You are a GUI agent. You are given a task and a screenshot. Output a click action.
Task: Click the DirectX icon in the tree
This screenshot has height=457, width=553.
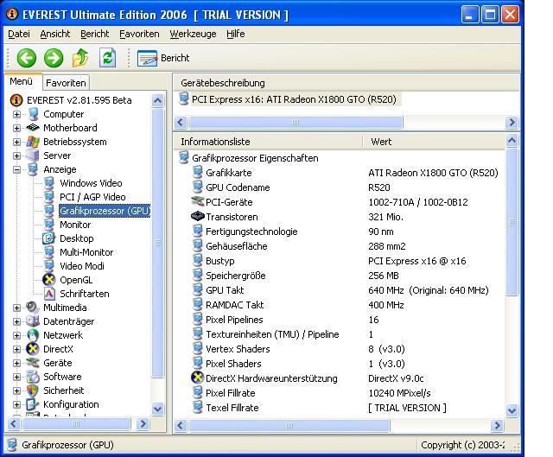[x=33, y=349]
